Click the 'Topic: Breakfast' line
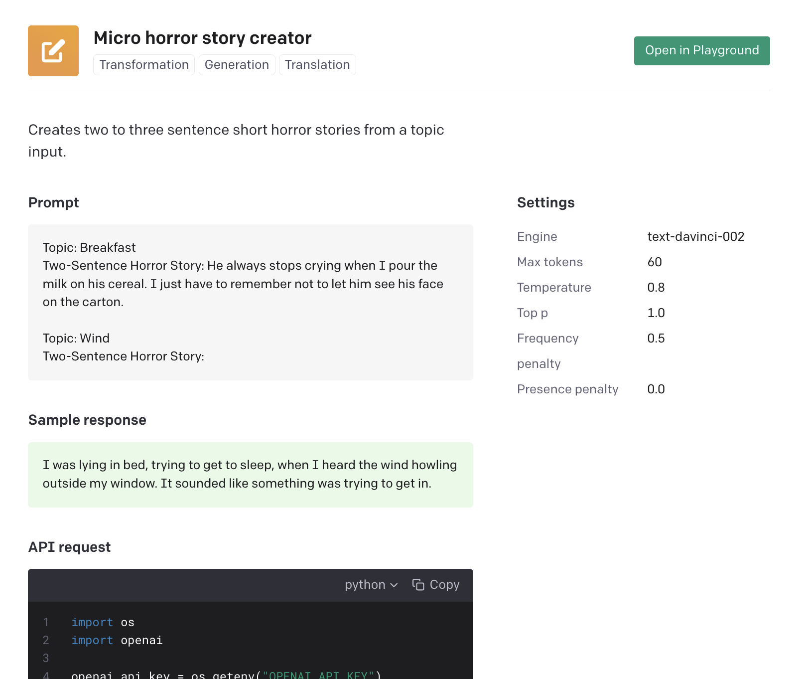 89,247
